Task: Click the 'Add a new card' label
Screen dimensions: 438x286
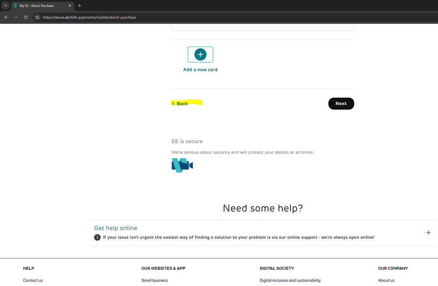Action: pyautogui.click(x=200, y=70)
